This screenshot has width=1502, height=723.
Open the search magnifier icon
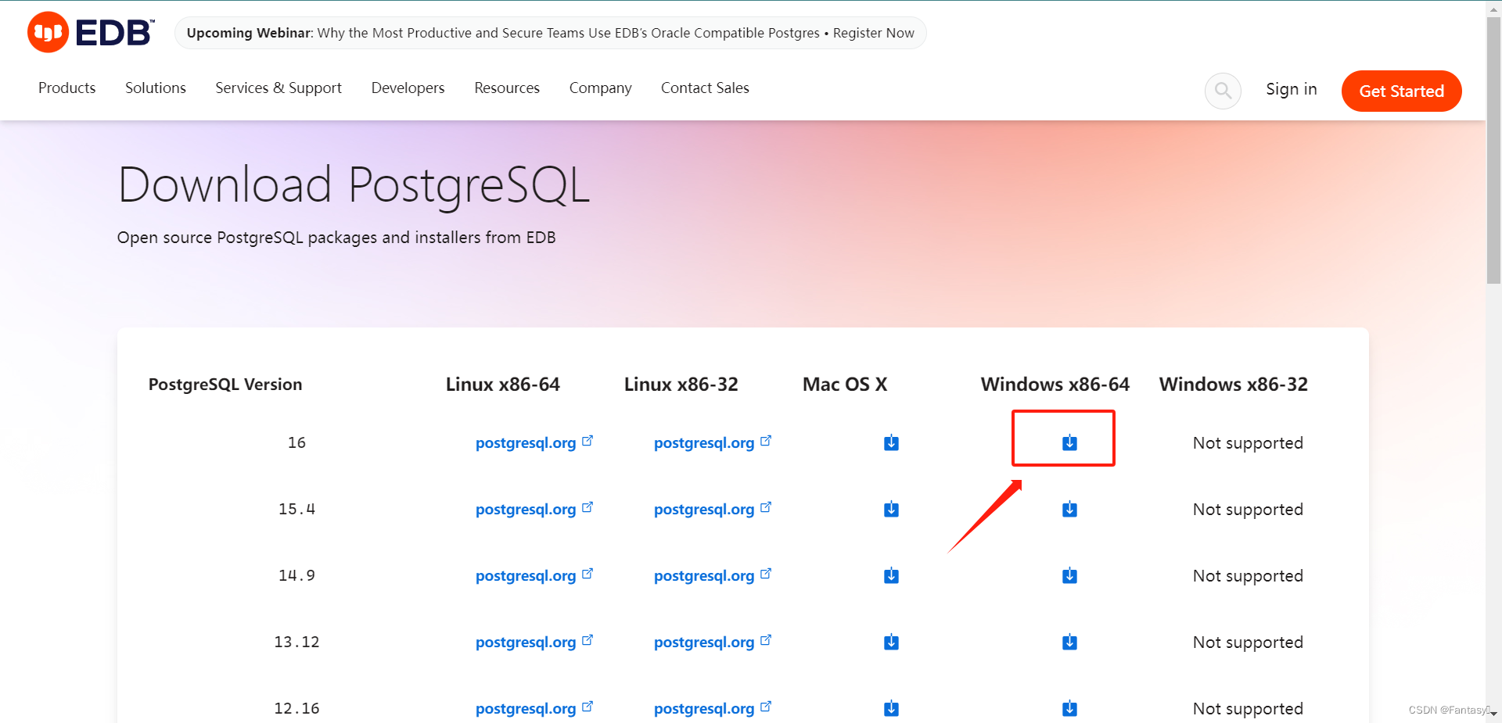(1223, 91)
